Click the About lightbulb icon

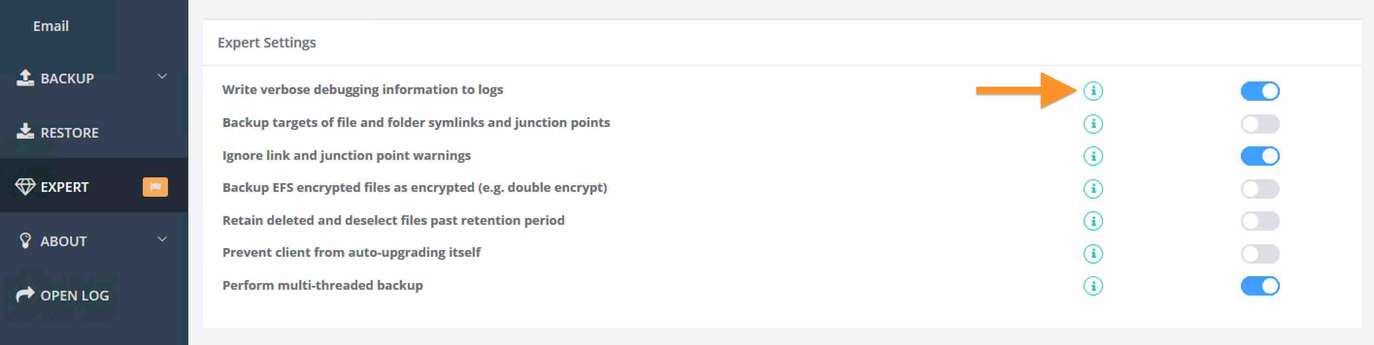25,241
